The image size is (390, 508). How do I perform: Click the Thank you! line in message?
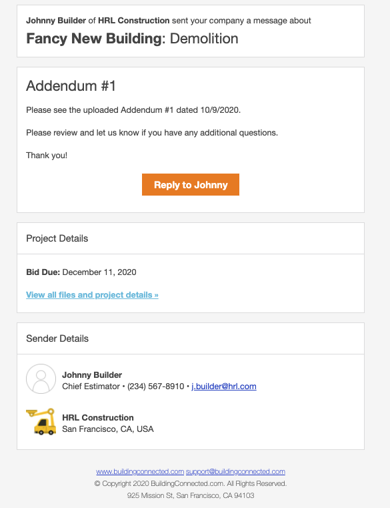[47, 156]
